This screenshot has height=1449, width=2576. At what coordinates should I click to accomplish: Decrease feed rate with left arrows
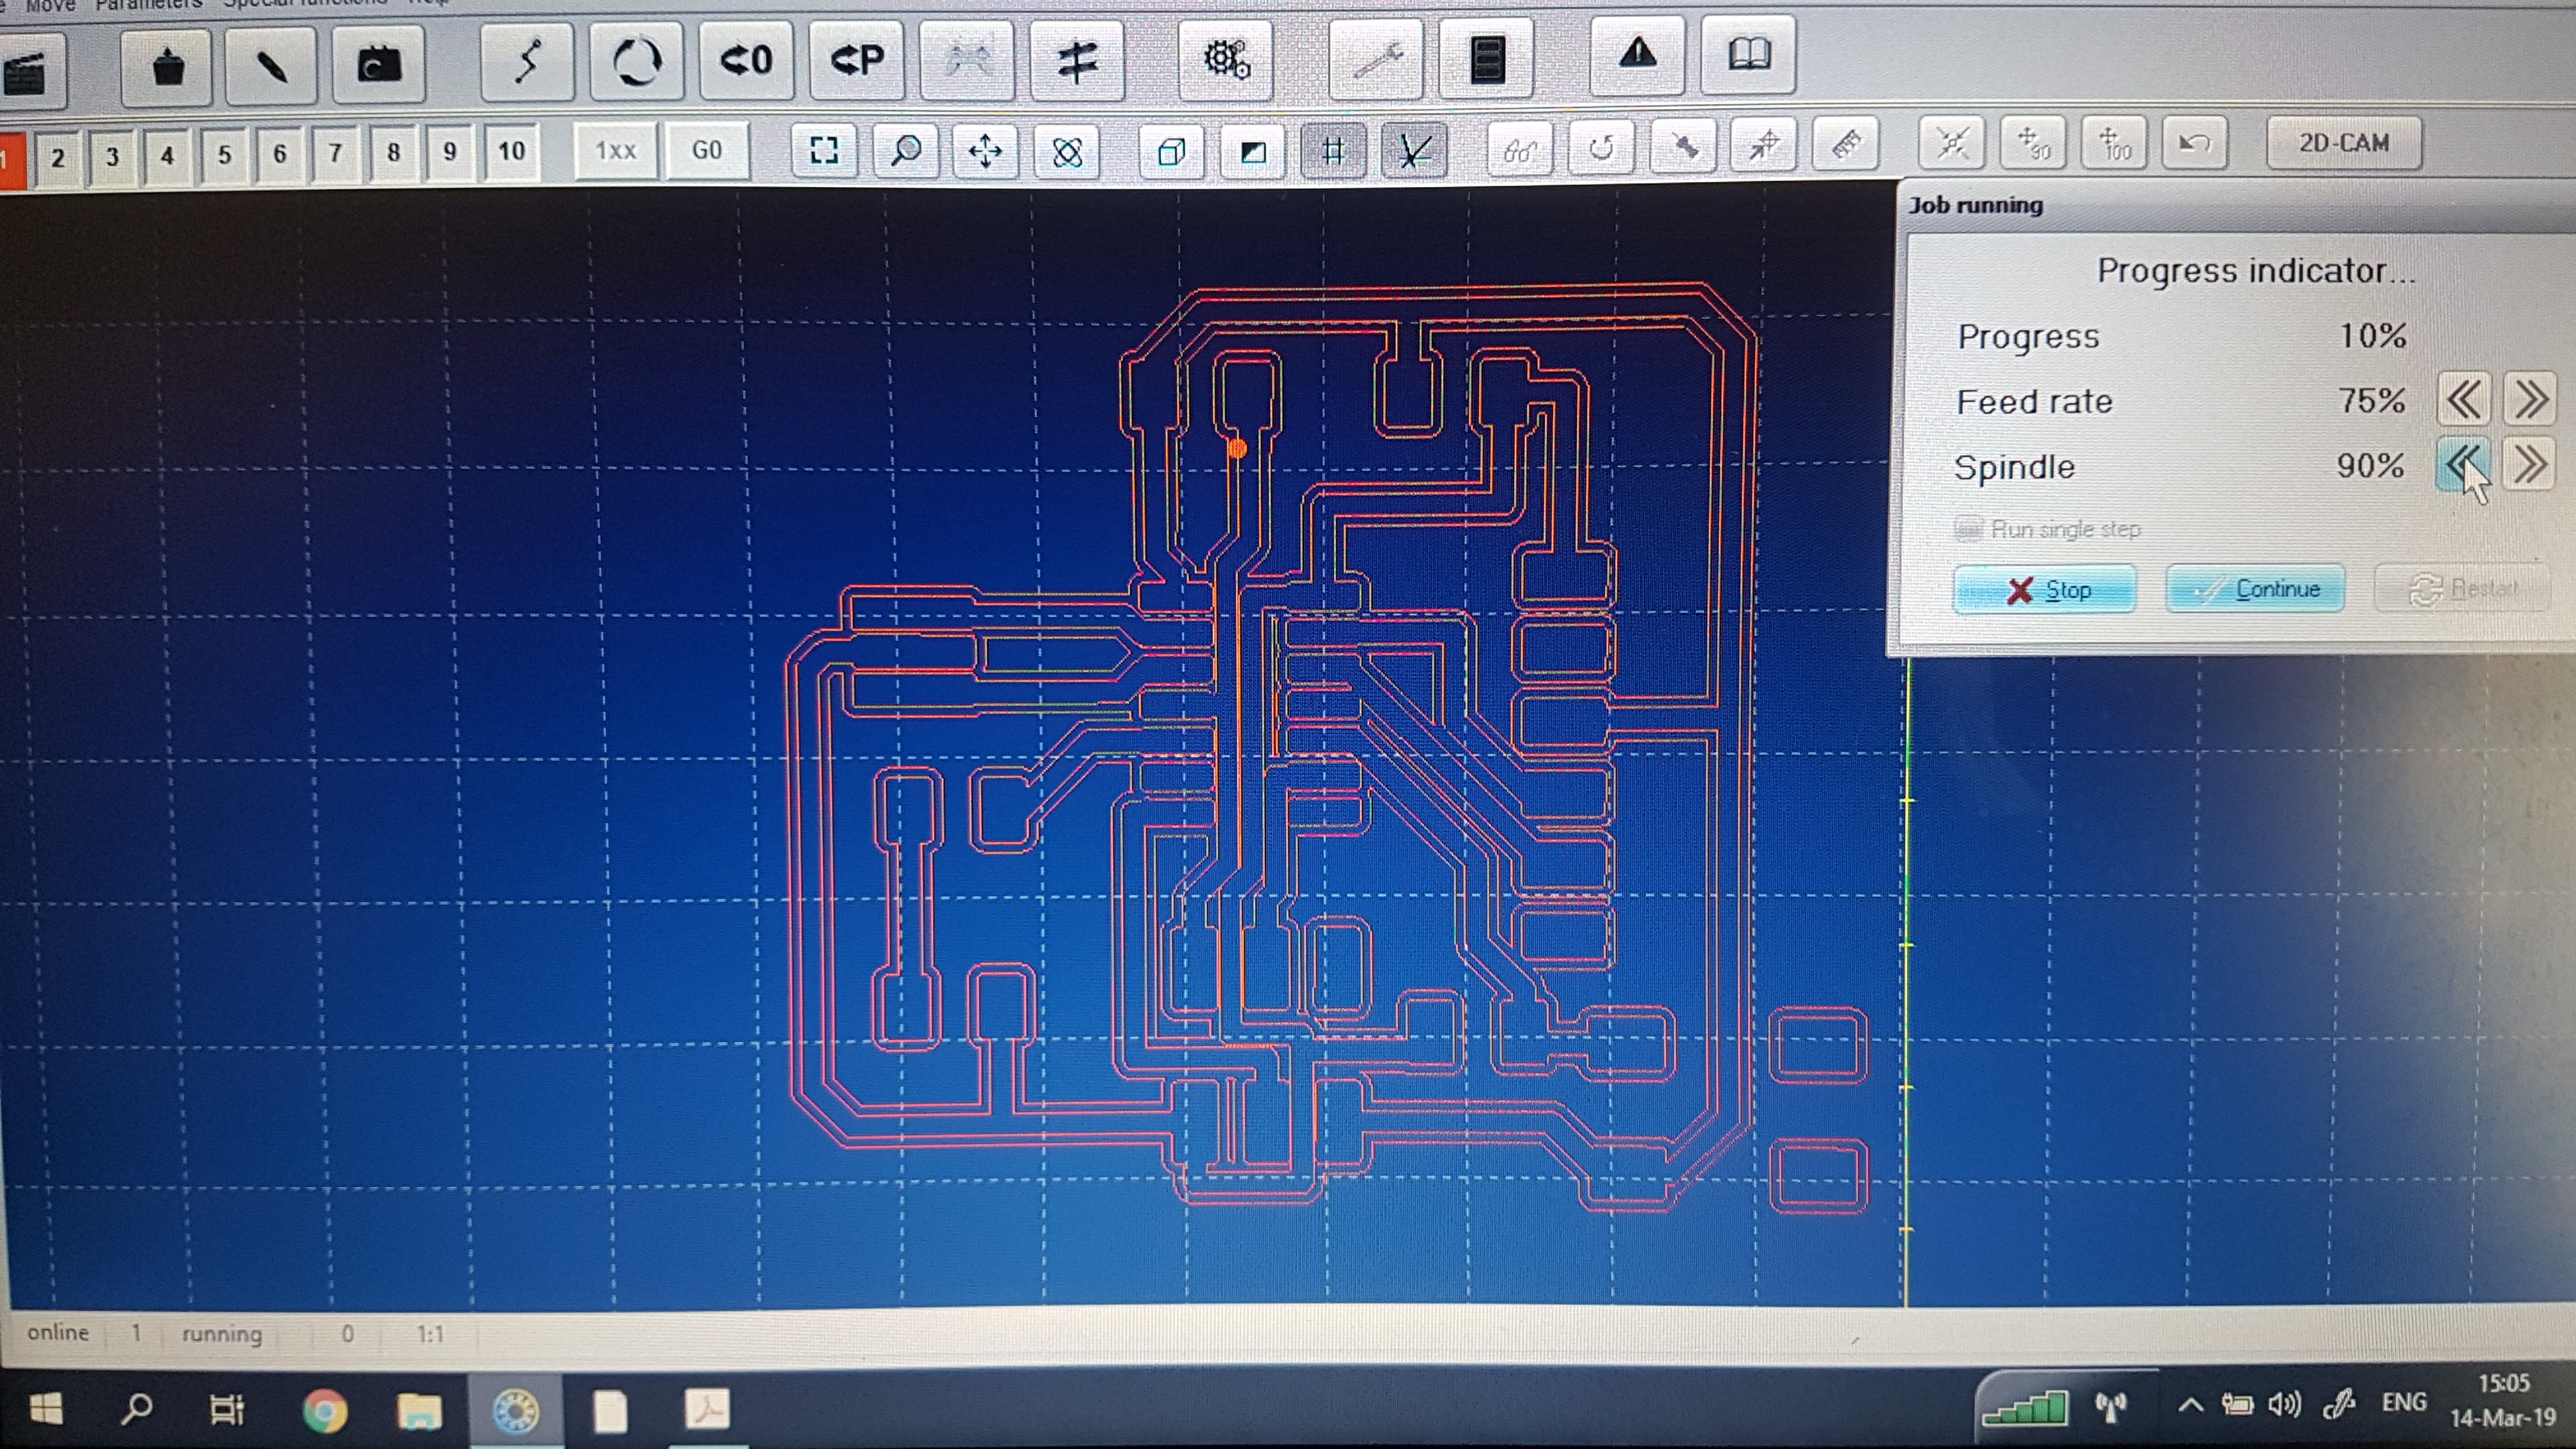click(2463, 400)
